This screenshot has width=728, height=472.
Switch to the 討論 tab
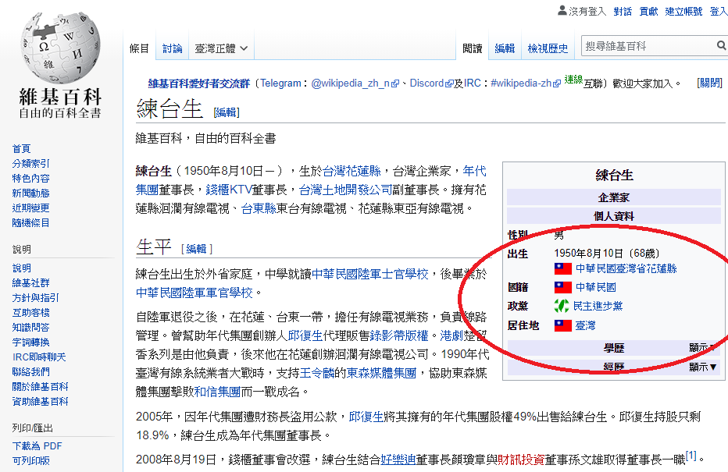(173, 48)
